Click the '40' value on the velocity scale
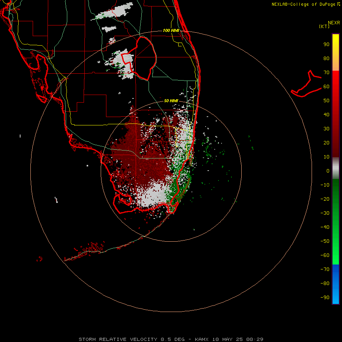 [326, 114]
